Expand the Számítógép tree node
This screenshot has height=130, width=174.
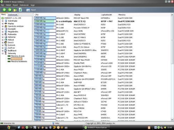(2, 21)
